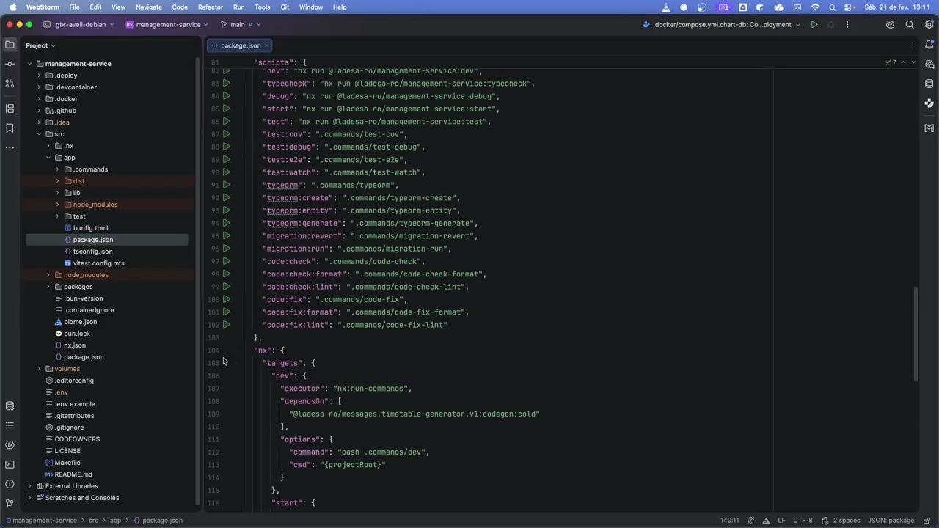Viewport: 939px width, 528px height.
Task: Open the Notifications bell
Action: pyautogui.click(x=929, y=45)
